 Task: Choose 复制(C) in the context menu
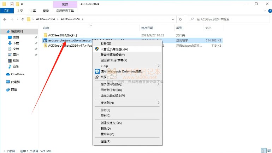point(127,116)
